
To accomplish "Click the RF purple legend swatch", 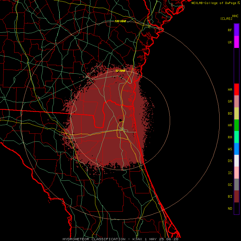I will [x=236, y=30].
